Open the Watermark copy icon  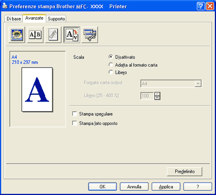[53, 35]
